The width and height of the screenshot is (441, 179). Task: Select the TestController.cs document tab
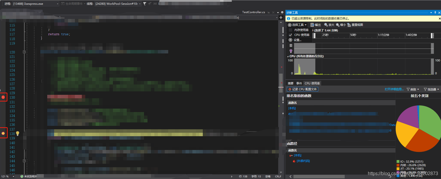tap(253, 12)
